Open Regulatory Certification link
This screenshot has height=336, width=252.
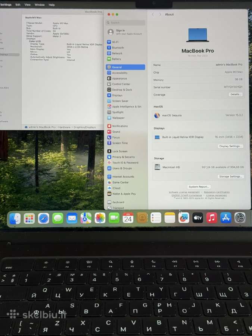click(217, 192)
